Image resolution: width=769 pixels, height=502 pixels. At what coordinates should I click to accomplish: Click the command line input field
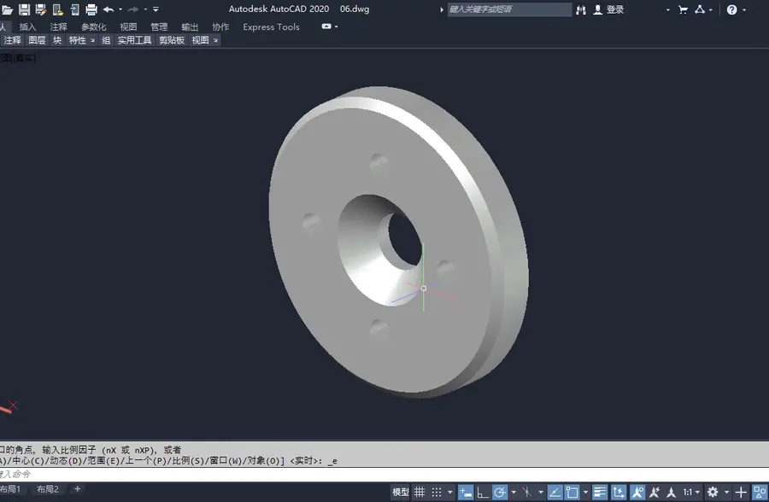click(x=384, y=475)
